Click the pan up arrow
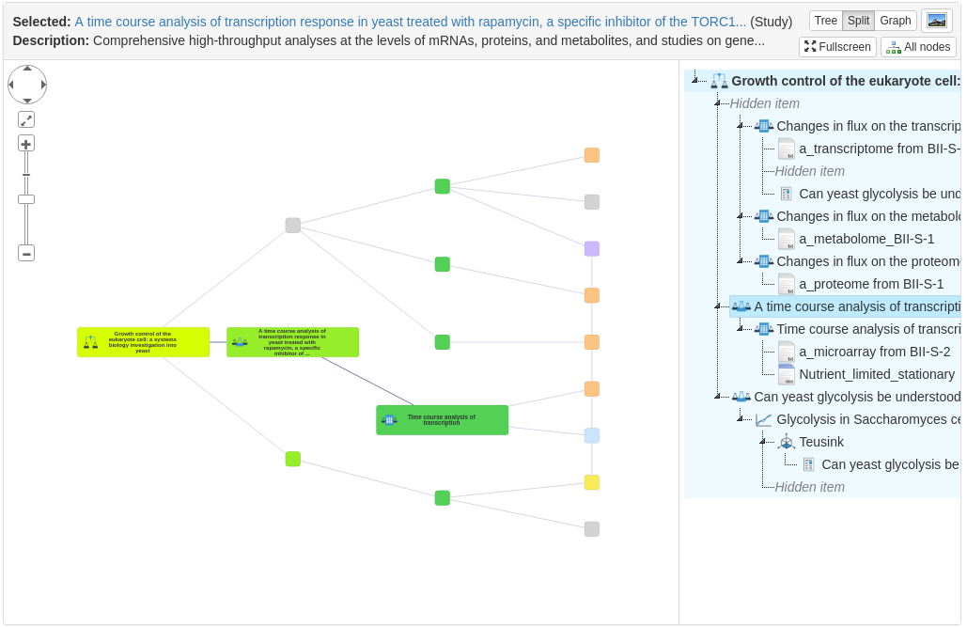The height and width of the screenshot is (627, 967). pos(27,69)
